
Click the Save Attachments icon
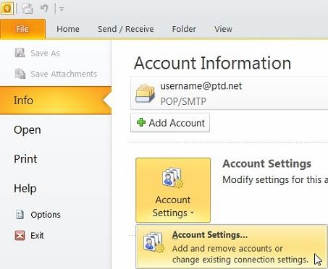click(x=20, y=74)
